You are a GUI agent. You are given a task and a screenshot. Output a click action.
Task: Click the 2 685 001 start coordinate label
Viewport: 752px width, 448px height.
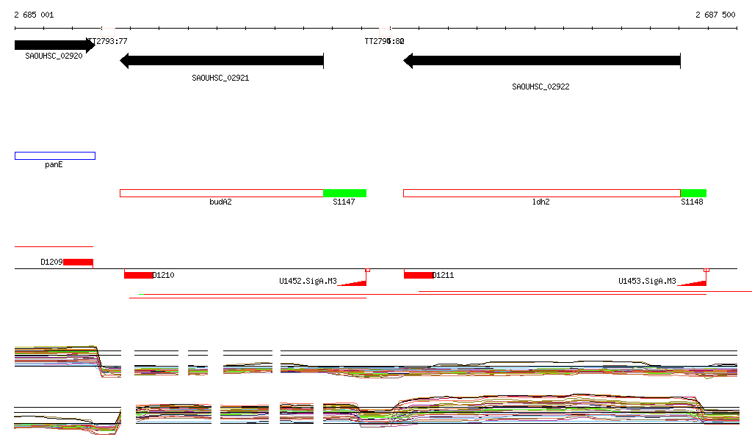point(34,15)
